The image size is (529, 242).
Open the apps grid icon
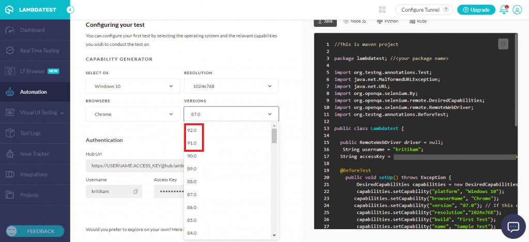coord(382,10)
